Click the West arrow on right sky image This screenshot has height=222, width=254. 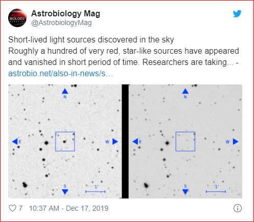pos(236,142)
